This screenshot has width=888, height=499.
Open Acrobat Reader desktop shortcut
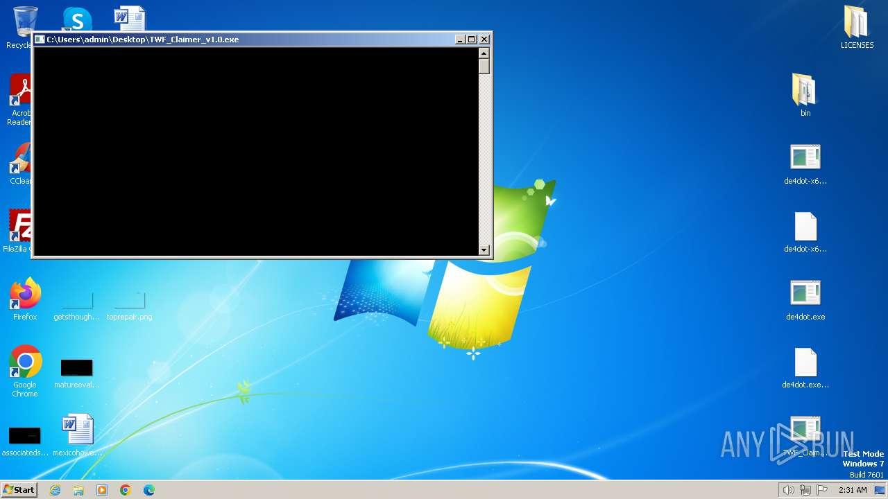coord(19,100)
